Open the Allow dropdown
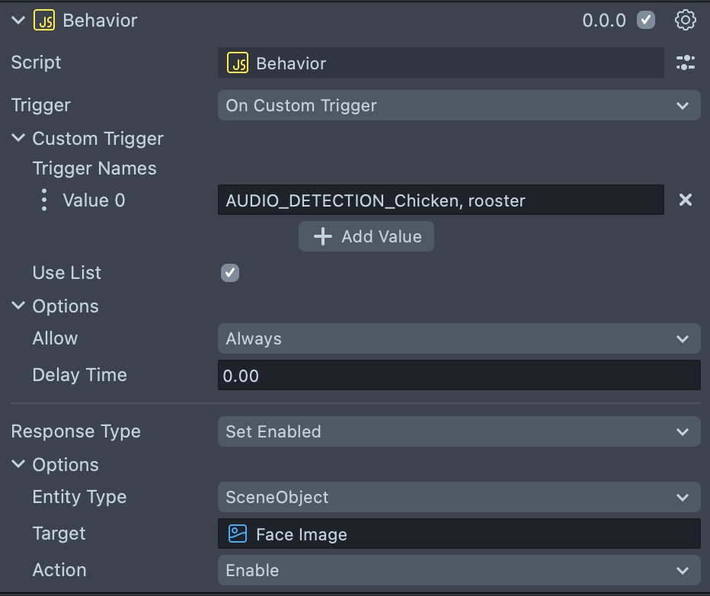Viewport: 710px width, 596px height. click(x=459, y=338)
